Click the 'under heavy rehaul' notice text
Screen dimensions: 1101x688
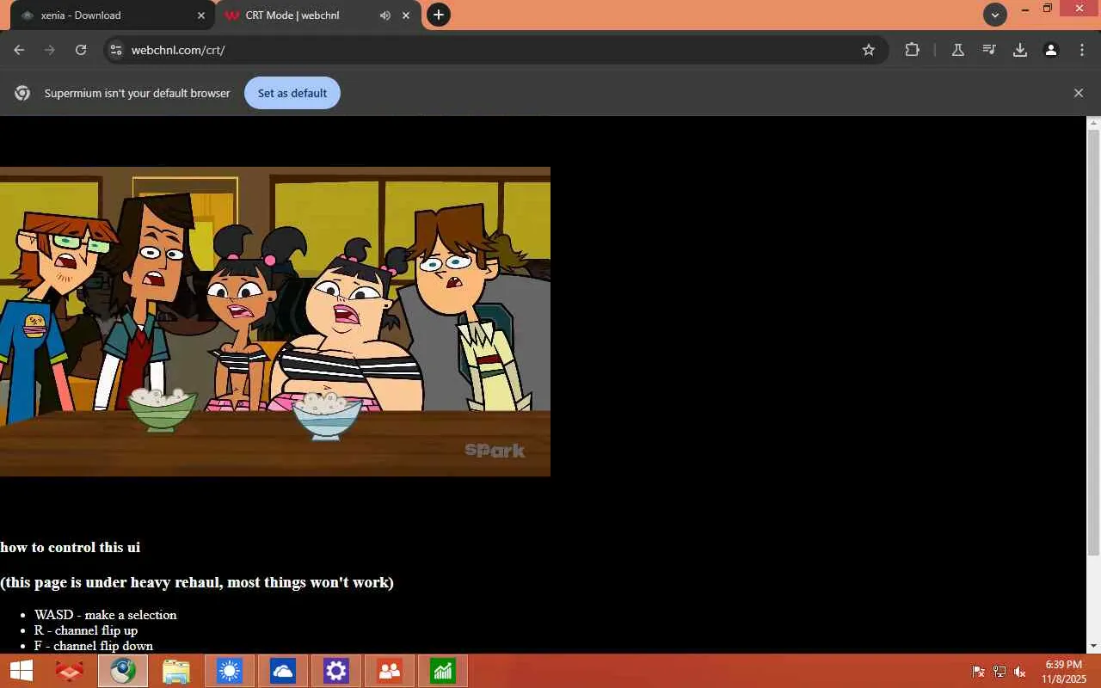(197, 582)
